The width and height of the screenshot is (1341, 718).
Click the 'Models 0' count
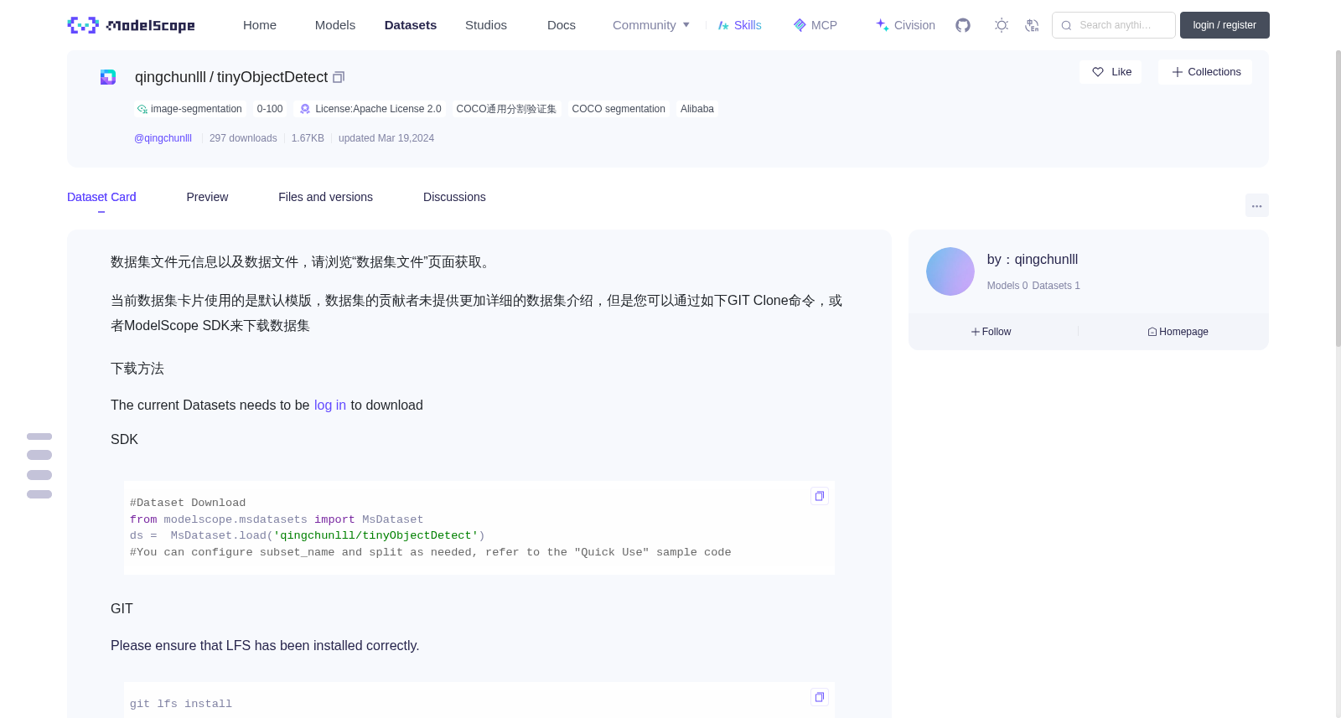pyautogui.click(x=1007, y=286)
